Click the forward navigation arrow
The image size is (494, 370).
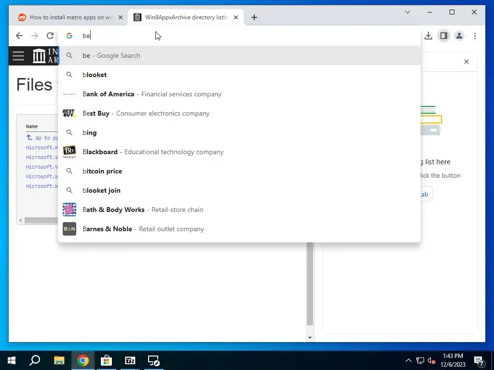pos(35,36)
